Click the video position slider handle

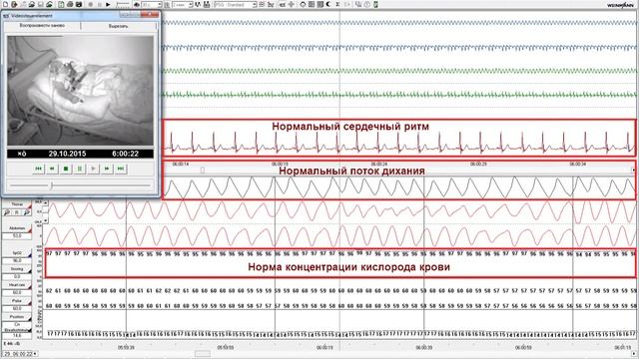(x=51, y=185)
